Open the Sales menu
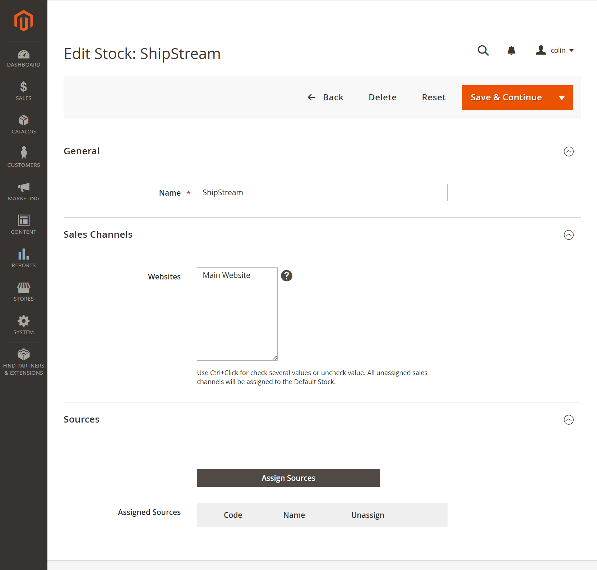This screenshot has height=570, width=597. point(24,91)
